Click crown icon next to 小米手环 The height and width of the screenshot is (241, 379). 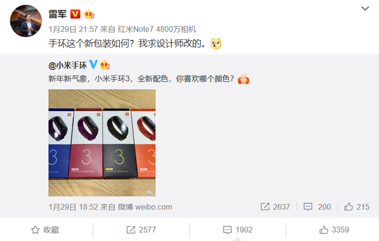[105, 64]
